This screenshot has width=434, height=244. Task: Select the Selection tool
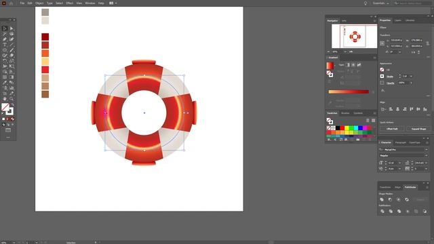click(x=5, y=28)
